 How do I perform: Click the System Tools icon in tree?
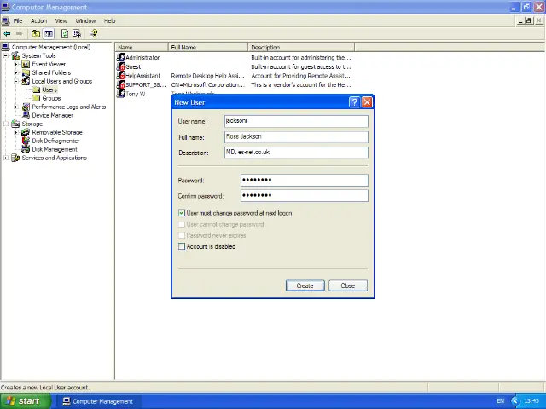[15, 55]
